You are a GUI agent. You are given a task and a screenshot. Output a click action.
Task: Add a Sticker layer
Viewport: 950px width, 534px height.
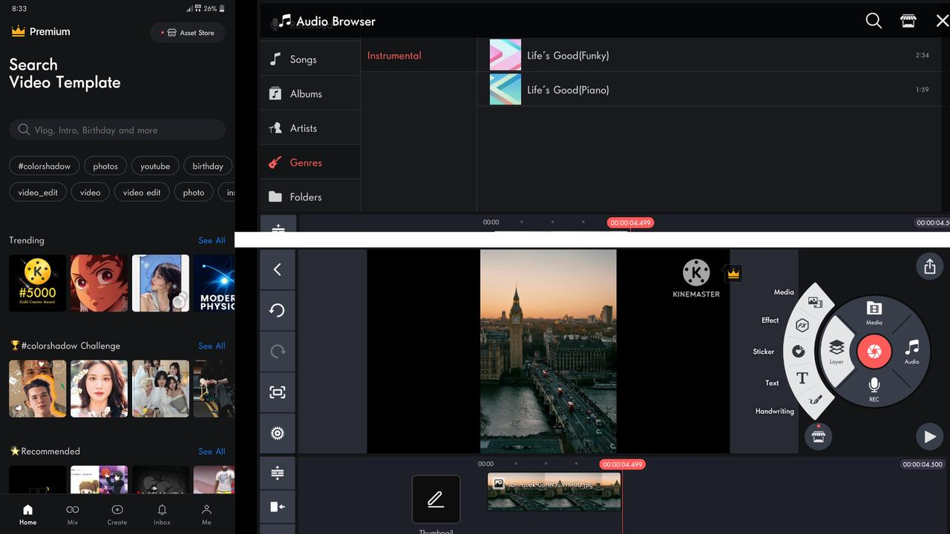pos(799,352)
